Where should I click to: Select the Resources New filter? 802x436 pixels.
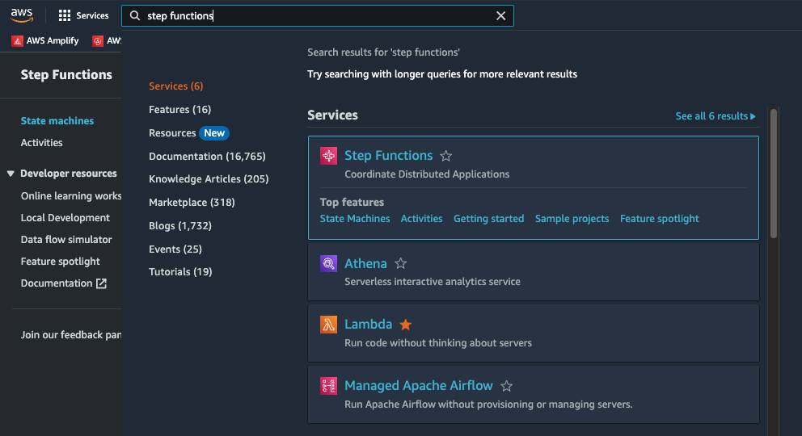(188, 132)
